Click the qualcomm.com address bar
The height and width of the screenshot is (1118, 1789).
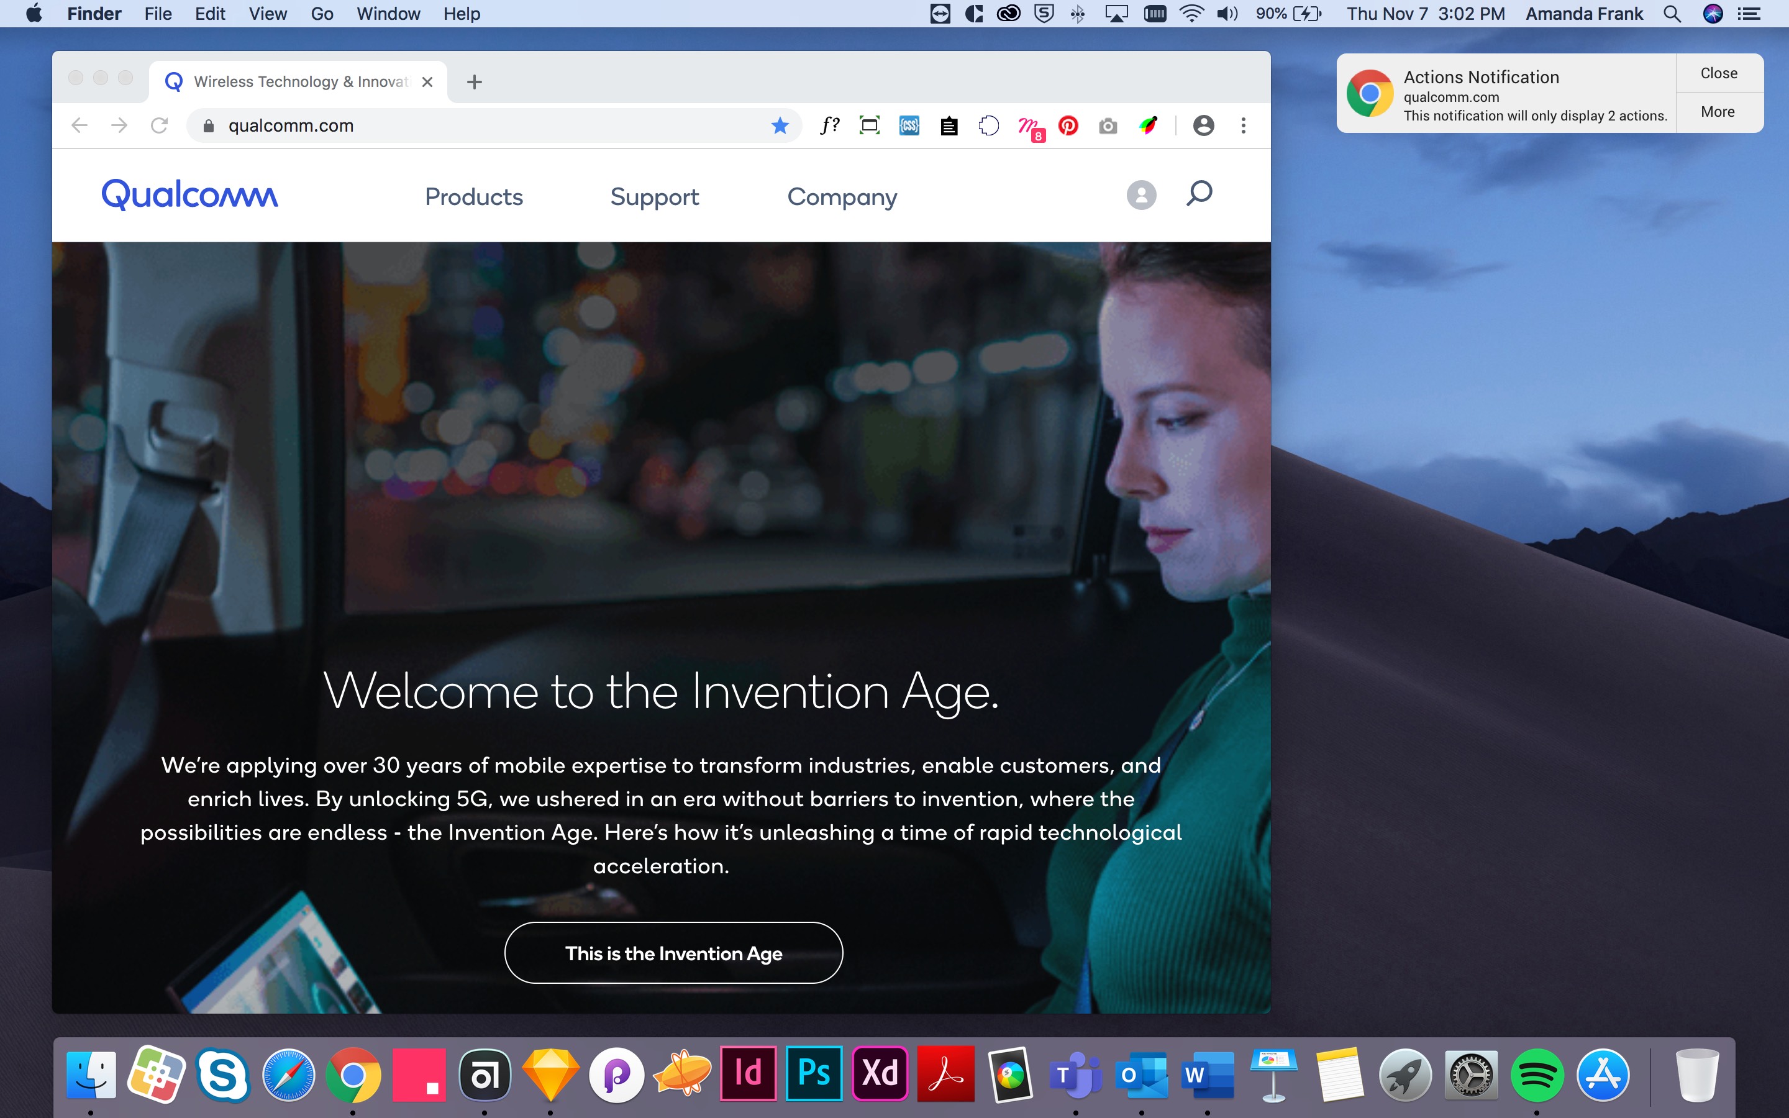click(x=494, y=125)
